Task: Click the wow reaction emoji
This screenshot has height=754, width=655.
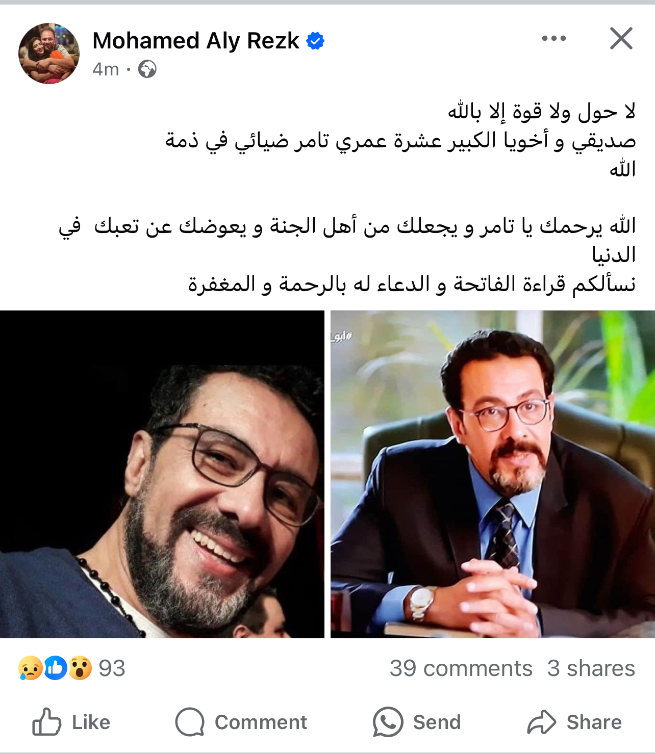Action: (x=80, y=668)
